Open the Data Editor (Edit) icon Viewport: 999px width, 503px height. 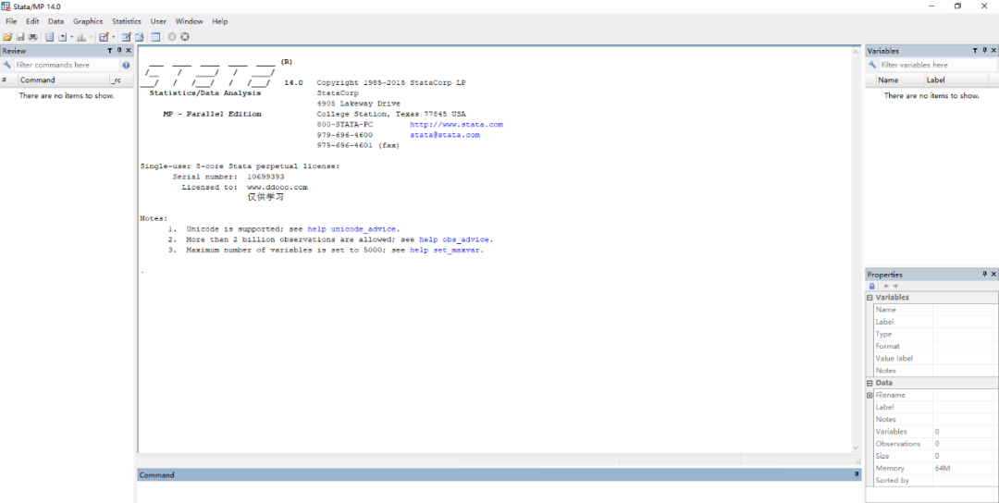(x=127, y=37)
